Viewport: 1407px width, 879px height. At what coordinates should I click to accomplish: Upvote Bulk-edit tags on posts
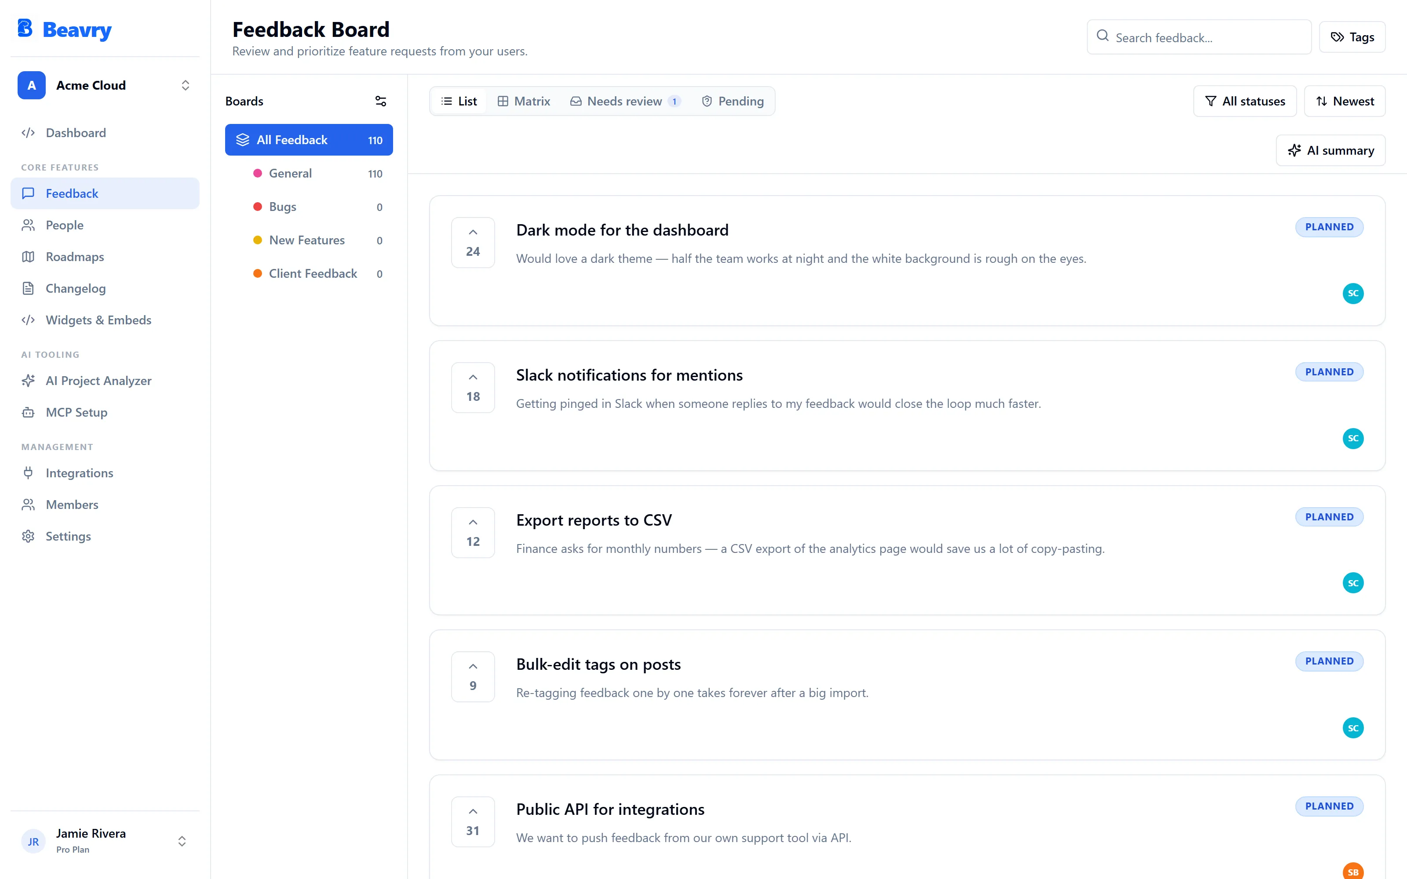coord(473,677)
